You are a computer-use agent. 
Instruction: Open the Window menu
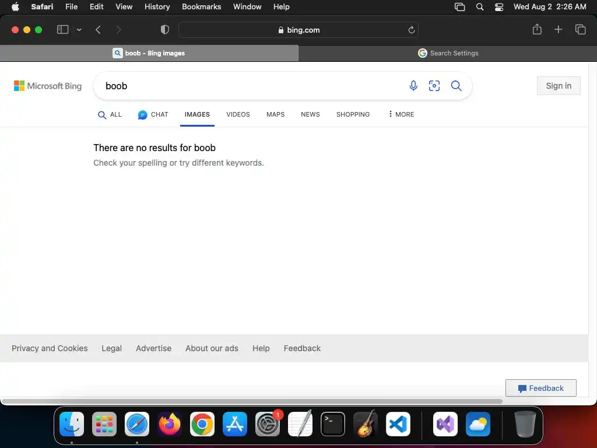pos(247,7)
